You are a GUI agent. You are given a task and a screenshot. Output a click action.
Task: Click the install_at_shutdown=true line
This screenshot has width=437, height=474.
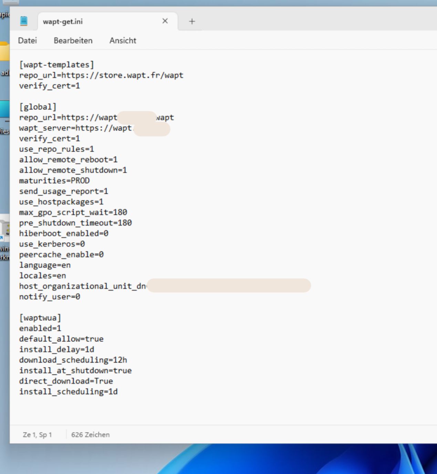(75, 371)
